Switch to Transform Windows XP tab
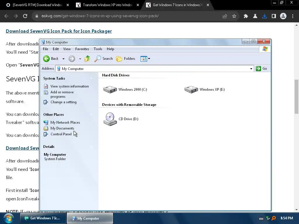This screenshot has height=224, width=299. 107,5
